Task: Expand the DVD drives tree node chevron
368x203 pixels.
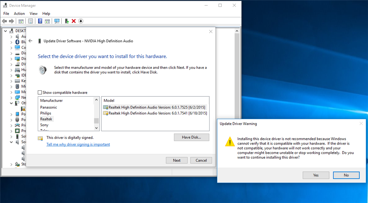Action: [11, 64]
